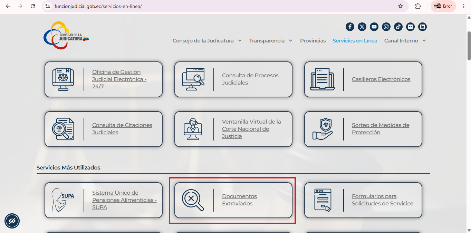This screenshot has height=233, width=471.
Task: Open the TikTok social icon
Action: 398,27
